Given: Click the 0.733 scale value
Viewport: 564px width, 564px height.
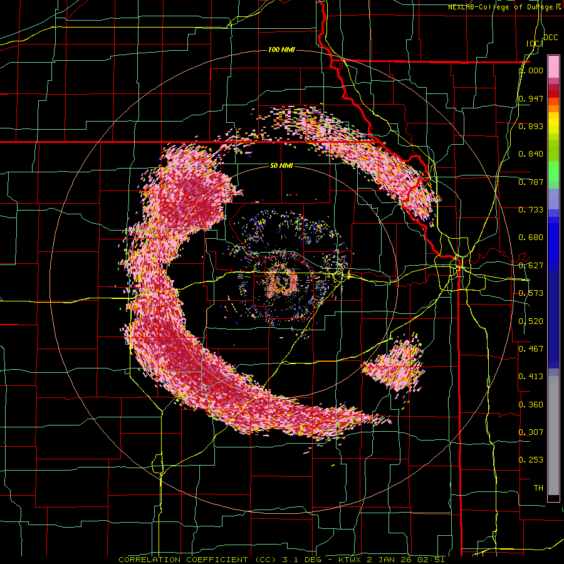Looking at the screenshot, I should 531,210.
